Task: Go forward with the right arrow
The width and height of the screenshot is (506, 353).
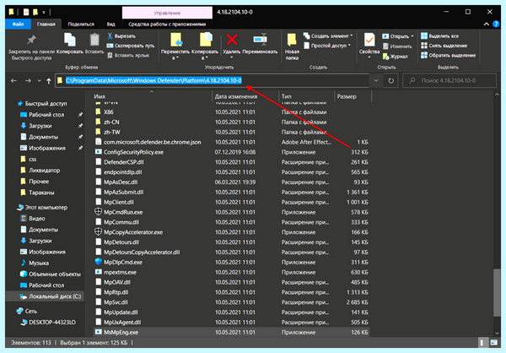Action: click(28, 80)
